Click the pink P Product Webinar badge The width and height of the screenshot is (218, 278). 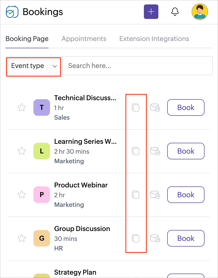coord(42,195)
